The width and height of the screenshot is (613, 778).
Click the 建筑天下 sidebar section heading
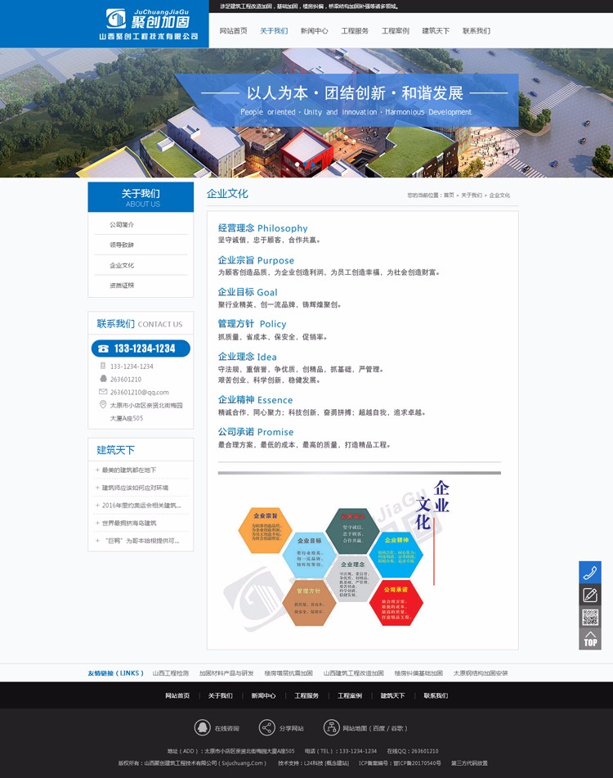pyautogui.click(x=115, y=450)
